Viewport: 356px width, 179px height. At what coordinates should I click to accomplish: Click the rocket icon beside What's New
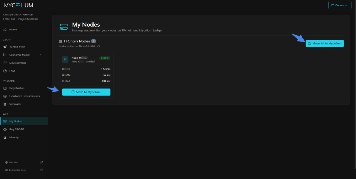tap(5, 47)
